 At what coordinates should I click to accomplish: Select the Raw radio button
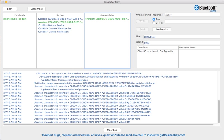154,19
